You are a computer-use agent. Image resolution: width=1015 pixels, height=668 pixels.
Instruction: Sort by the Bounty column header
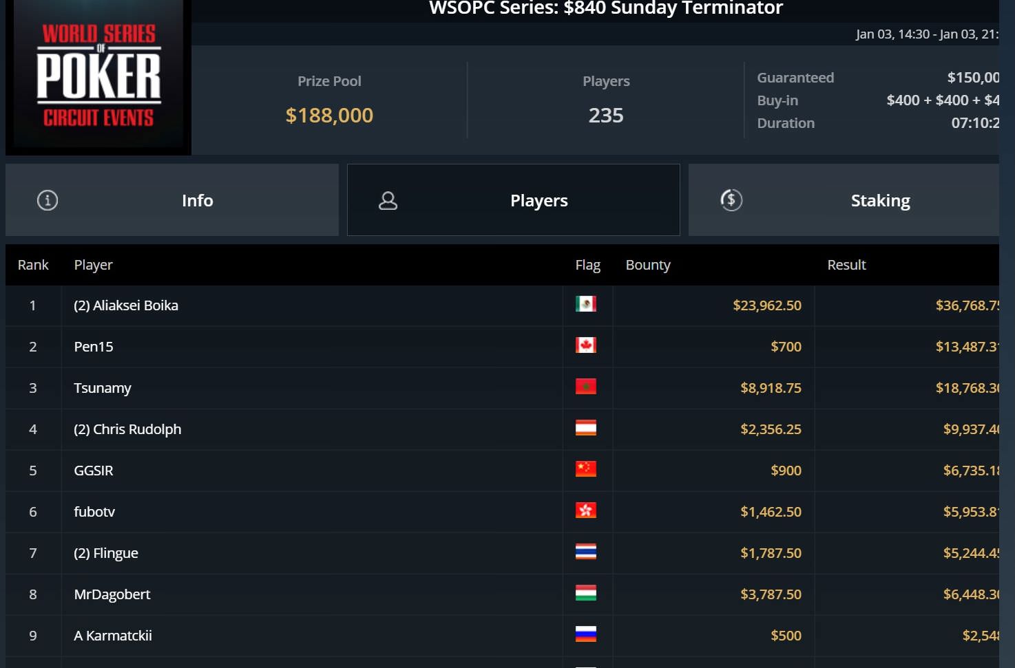tap(648, 265)
